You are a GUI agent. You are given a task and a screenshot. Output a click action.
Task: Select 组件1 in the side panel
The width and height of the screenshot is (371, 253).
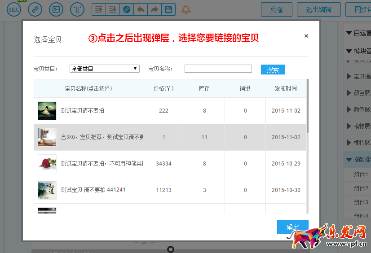point(361,174)
